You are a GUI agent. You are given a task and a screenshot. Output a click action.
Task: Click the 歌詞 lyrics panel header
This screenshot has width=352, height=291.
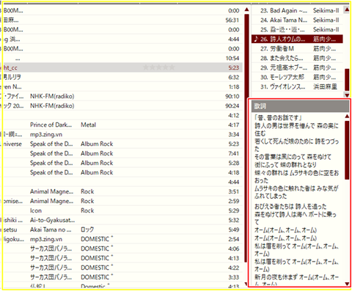pos(300,106)
